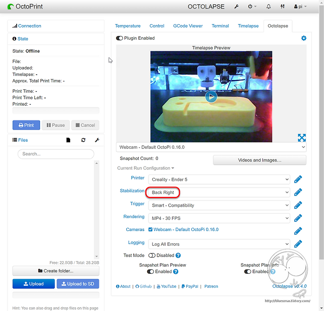The width and height of the screenshot is (324, 311).
Task: Open the YouTube link
Action: click(166, 286)
